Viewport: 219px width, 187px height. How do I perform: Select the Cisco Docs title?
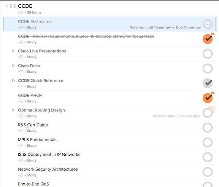(x=29, y=66)
